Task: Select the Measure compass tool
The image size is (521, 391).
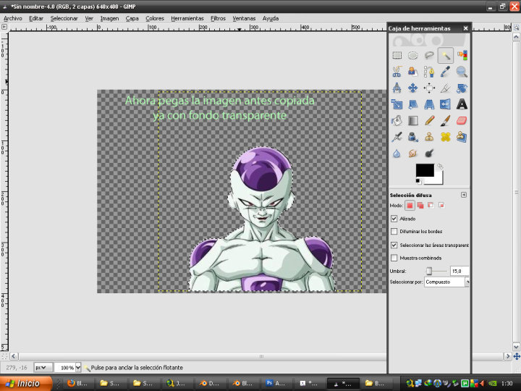Action: coord(397,88)
